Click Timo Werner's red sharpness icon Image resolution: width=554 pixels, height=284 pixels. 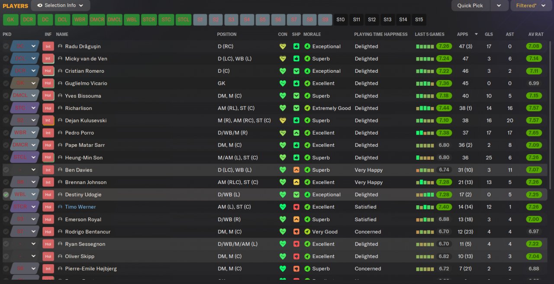(x=296, y=207)
